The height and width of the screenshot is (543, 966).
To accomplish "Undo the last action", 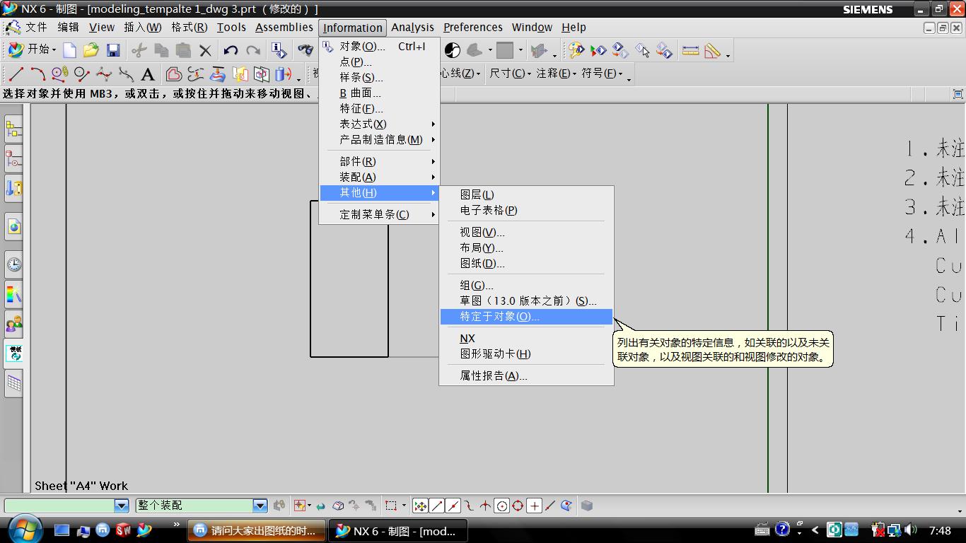I will tap(231, 50).
